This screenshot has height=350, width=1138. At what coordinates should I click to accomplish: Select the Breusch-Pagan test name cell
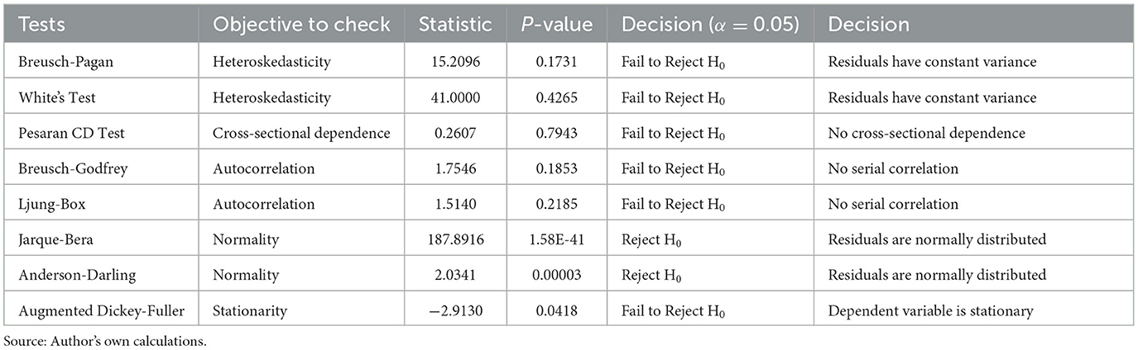click(x=56, y=63)
